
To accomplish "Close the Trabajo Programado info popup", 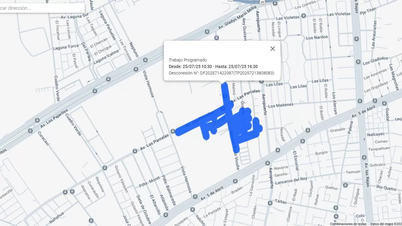I will tap(273, 49).
